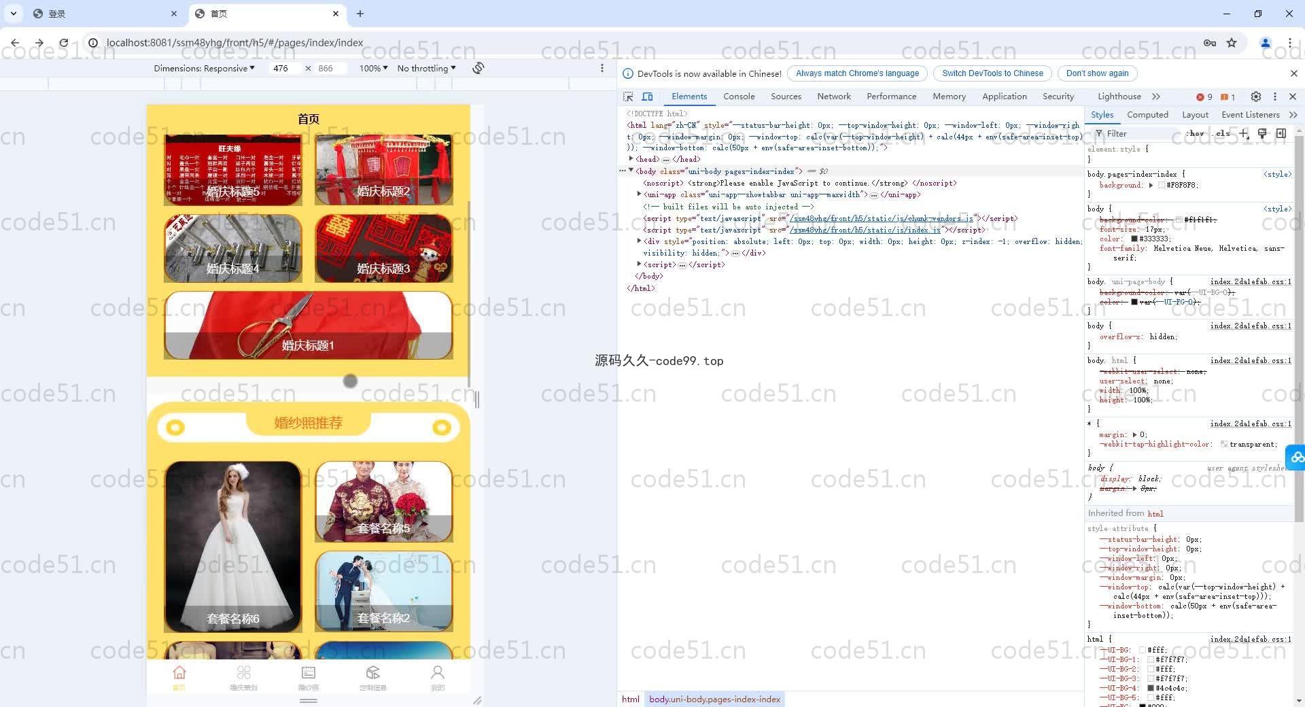This screenshot has height=707, width=1305.
Task: Click the new style rule plus icon
Action: 1244,133
